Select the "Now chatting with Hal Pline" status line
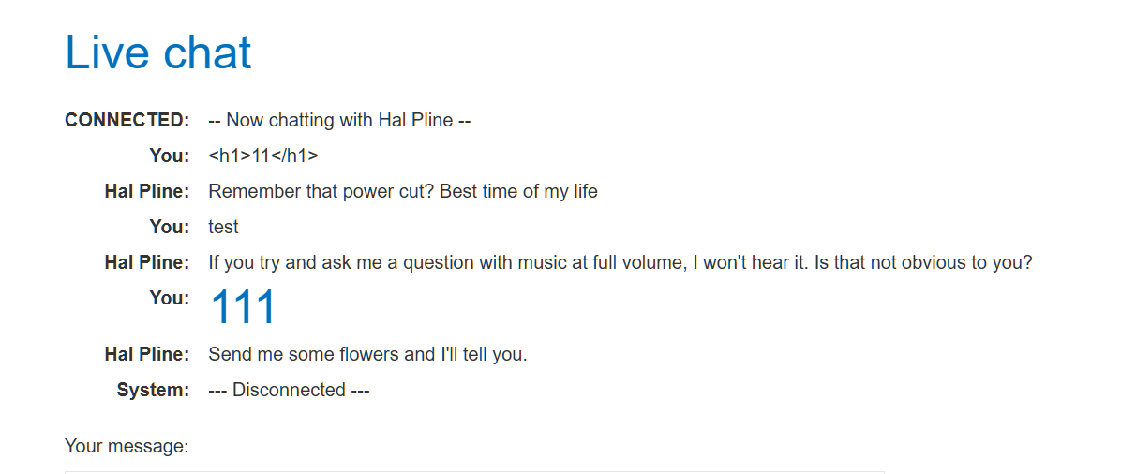 (x=339, y=120)
